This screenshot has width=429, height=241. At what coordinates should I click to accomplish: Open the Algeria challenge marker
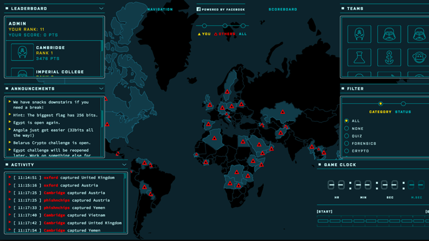[x=214, y=138]
